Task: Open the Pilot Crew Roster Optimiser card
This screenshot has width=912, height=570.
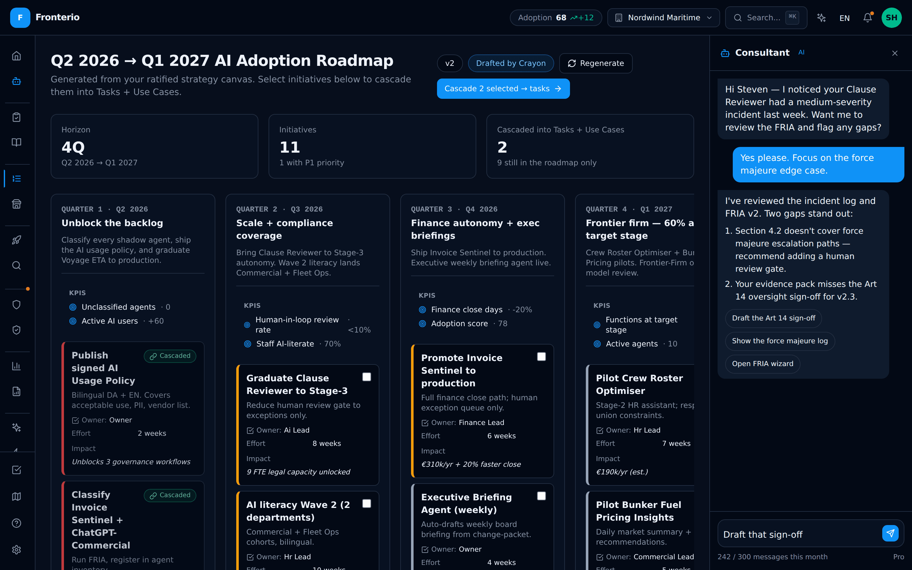Action: (x=640, y=424)
